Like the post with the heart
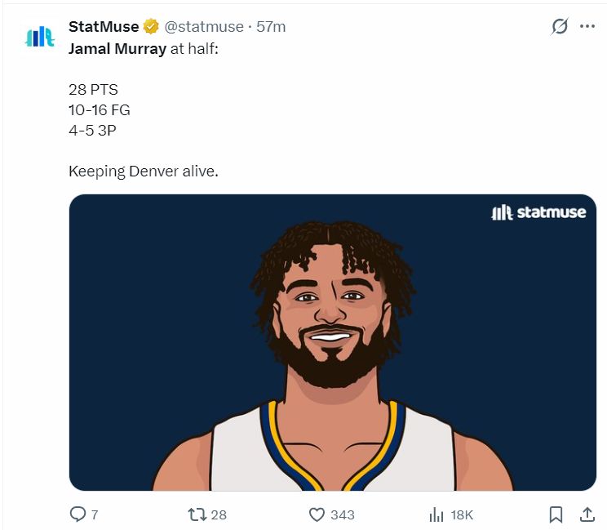607x530 pixels. tap(317, 514)
